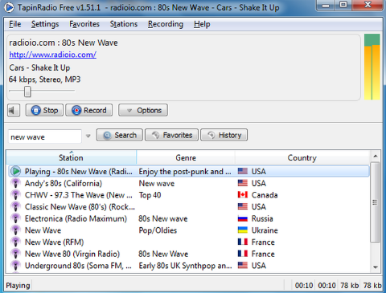The width and height of the screenshot is (386, 293).
Task: Click the Search button
Action: click(x=120, y=135)
